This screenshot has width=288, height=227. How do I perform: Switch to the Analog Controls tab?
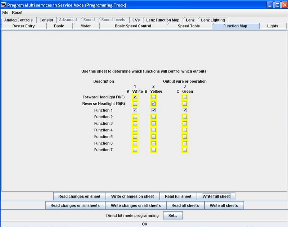pos(18,20)
